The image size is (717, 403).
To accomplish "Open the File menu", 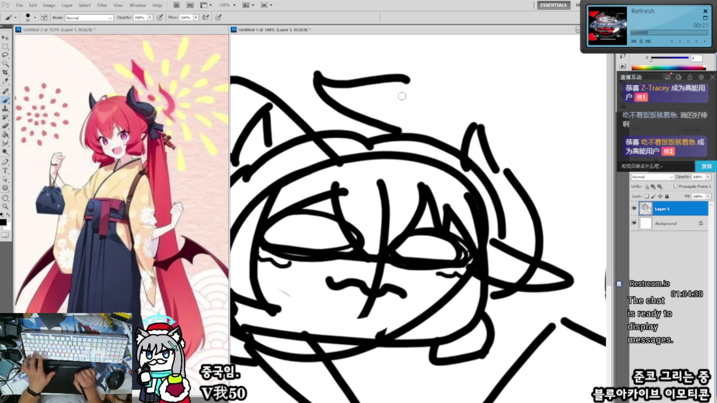I will [19, 5].
